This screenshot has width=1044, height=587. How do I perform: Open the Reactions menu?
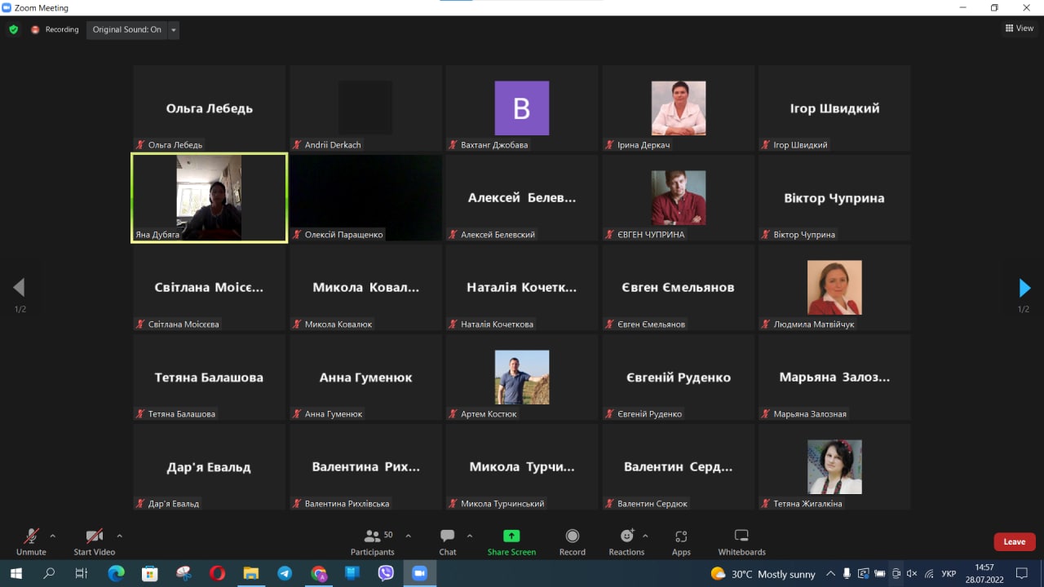[626, 541]
